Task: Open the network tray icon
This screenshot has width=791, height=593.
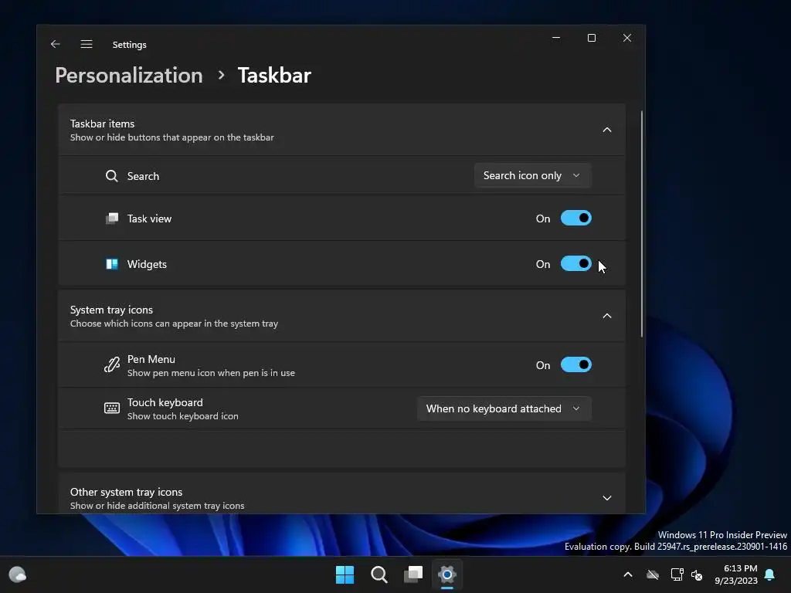Action: click(677, 574)
